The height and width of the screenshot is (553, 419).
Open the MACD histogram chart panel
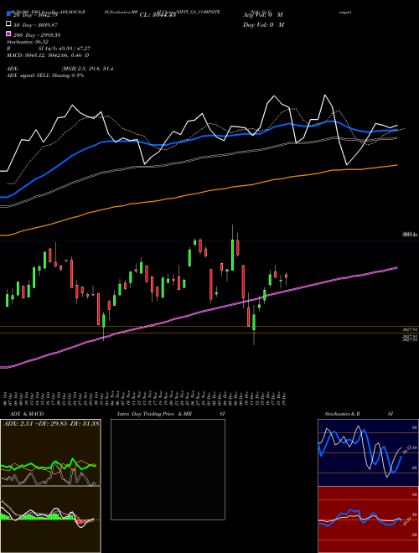50,519
